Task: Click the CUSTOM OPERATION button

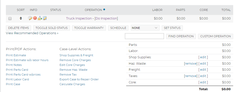Action: pyautogui.click(x=216, y=36)
